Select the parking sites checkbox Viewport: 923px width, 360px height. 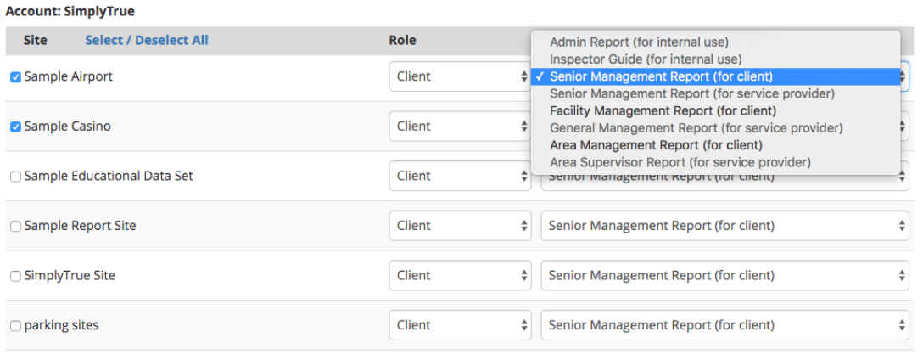click(15, 326)
